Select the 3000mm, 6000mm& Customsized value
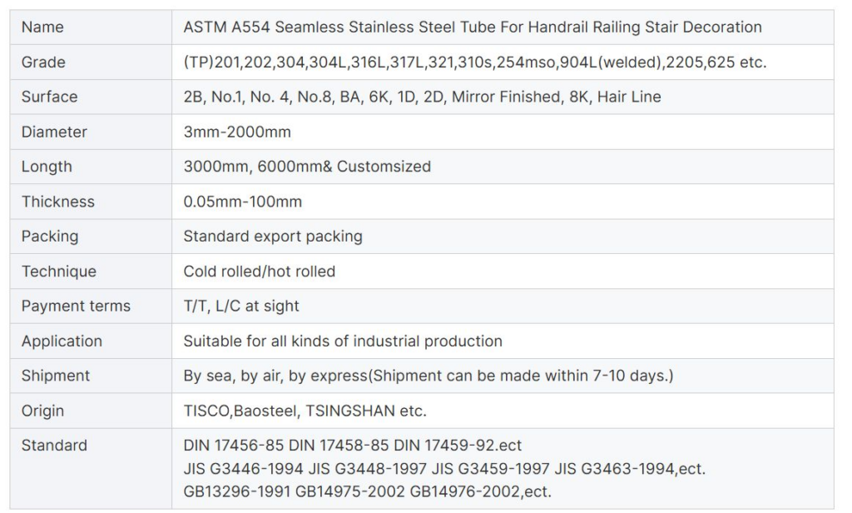Image resolution: width=852 pixels, height=513 pixels. [x=307, y=167]
